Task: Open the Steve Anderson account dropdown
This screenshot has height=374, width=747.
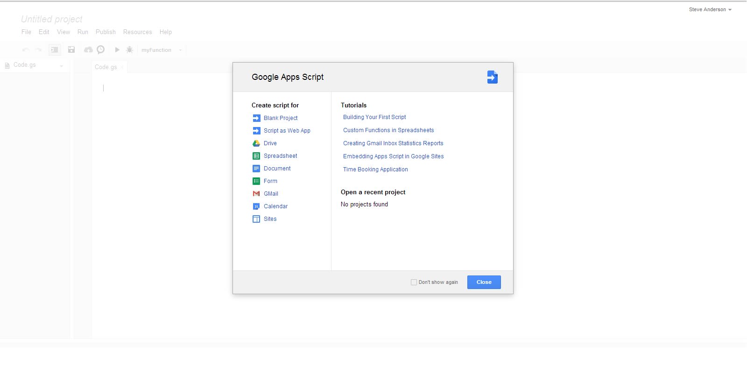Action: tap(710, 9)
